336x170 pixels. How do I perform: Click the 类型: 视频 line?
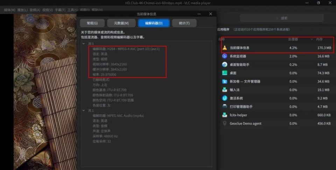pyautogui.click(x=100, y=59)
